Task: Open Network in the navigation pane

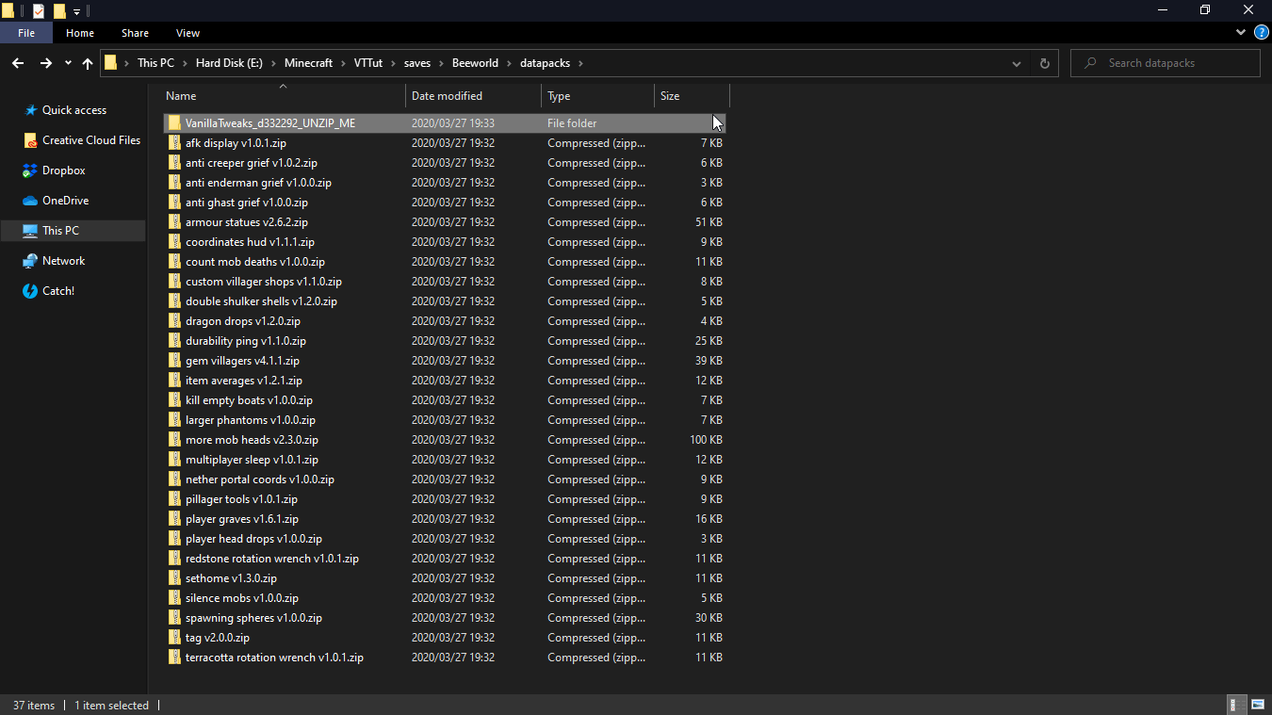Action: point(63,261)
